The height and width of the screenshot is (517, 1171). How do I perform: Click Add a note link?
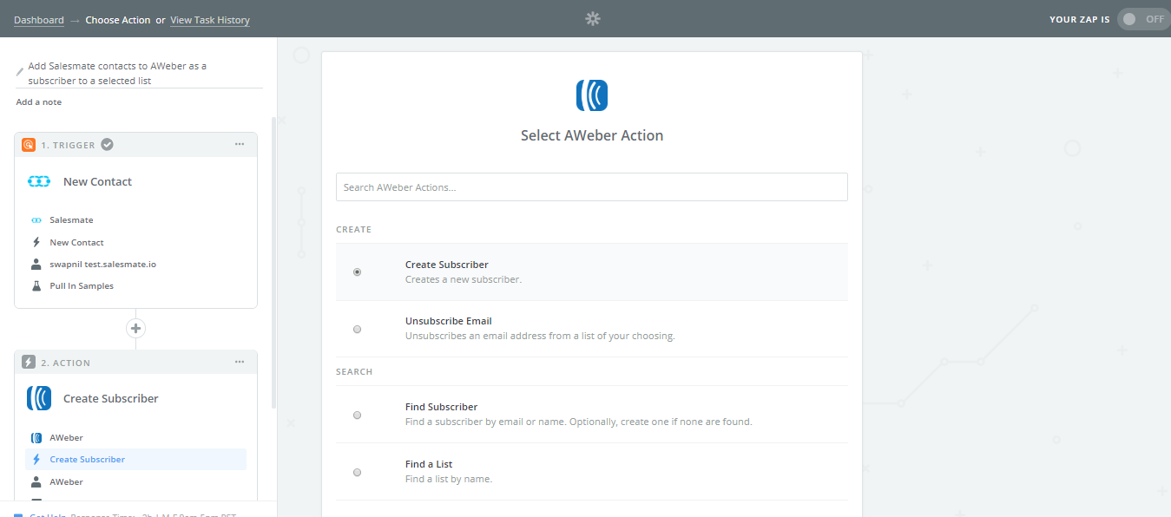point(39,102)
